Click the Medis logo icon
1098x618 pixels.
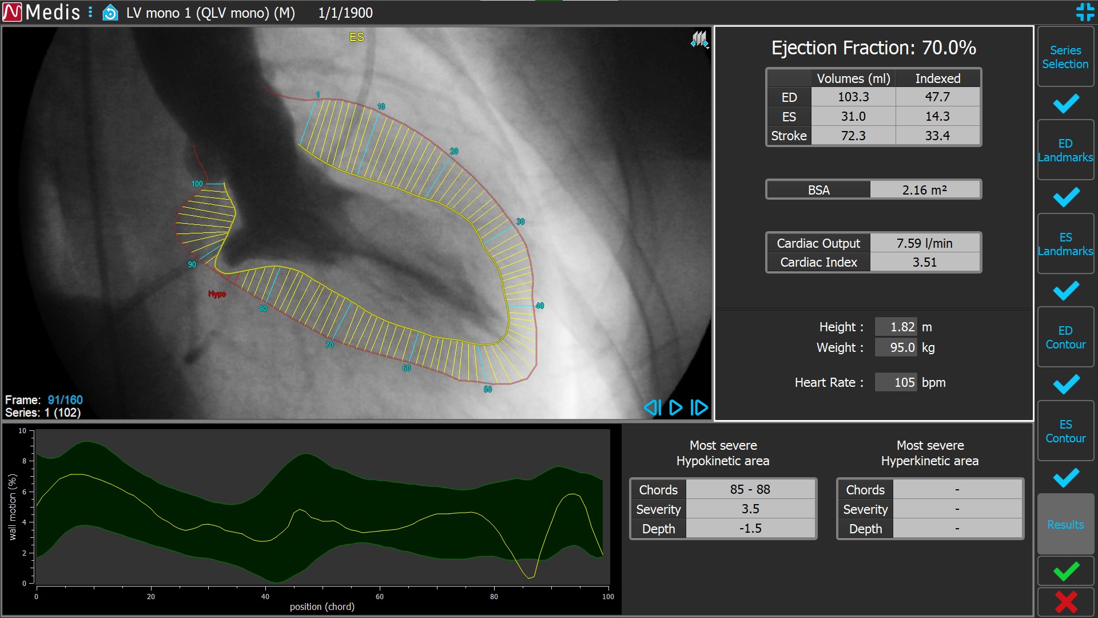12,12
